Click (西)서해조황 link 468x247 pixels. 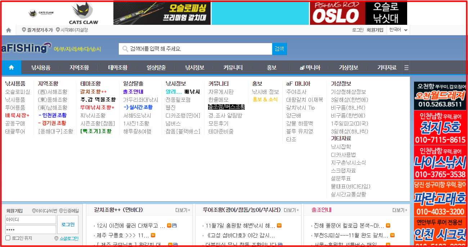click(x=53, y=92)
